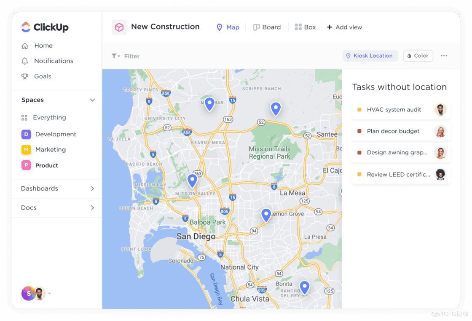Click the yellow status square on Review LEED

(359, 174)
